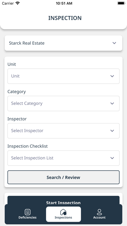The width and height of the screenshot is (127, 226).
Task: Tap the Wi-Fi status icon
Action: [17, 3]
